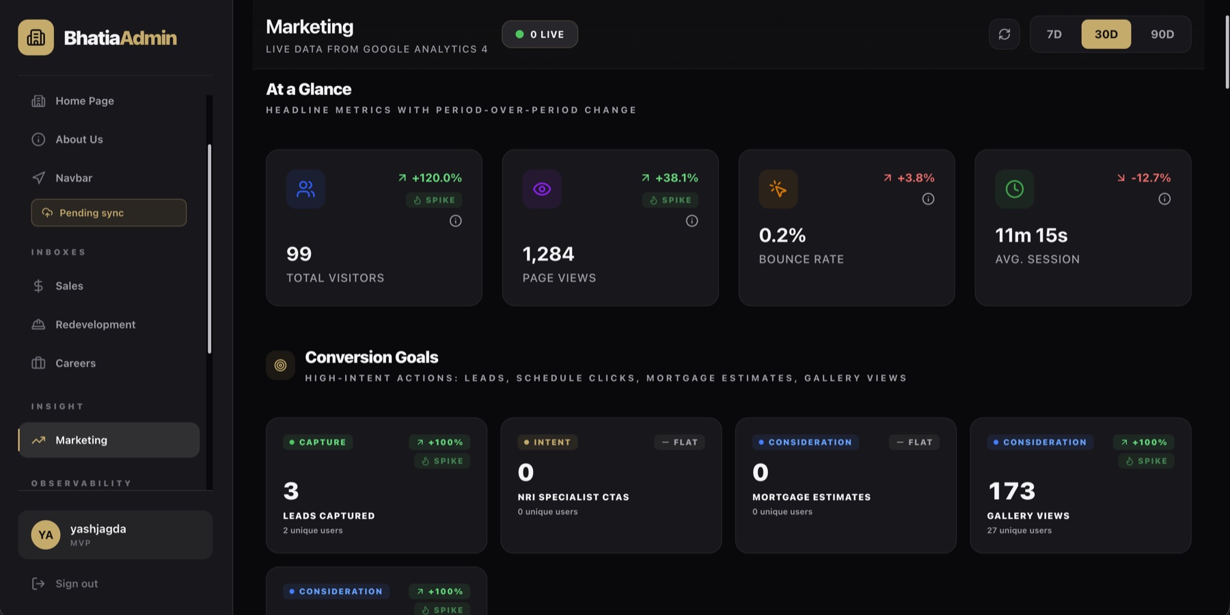The image size is (1230, 615).
Task: Select the 30D time range
Action: (x=1106, y=34)
